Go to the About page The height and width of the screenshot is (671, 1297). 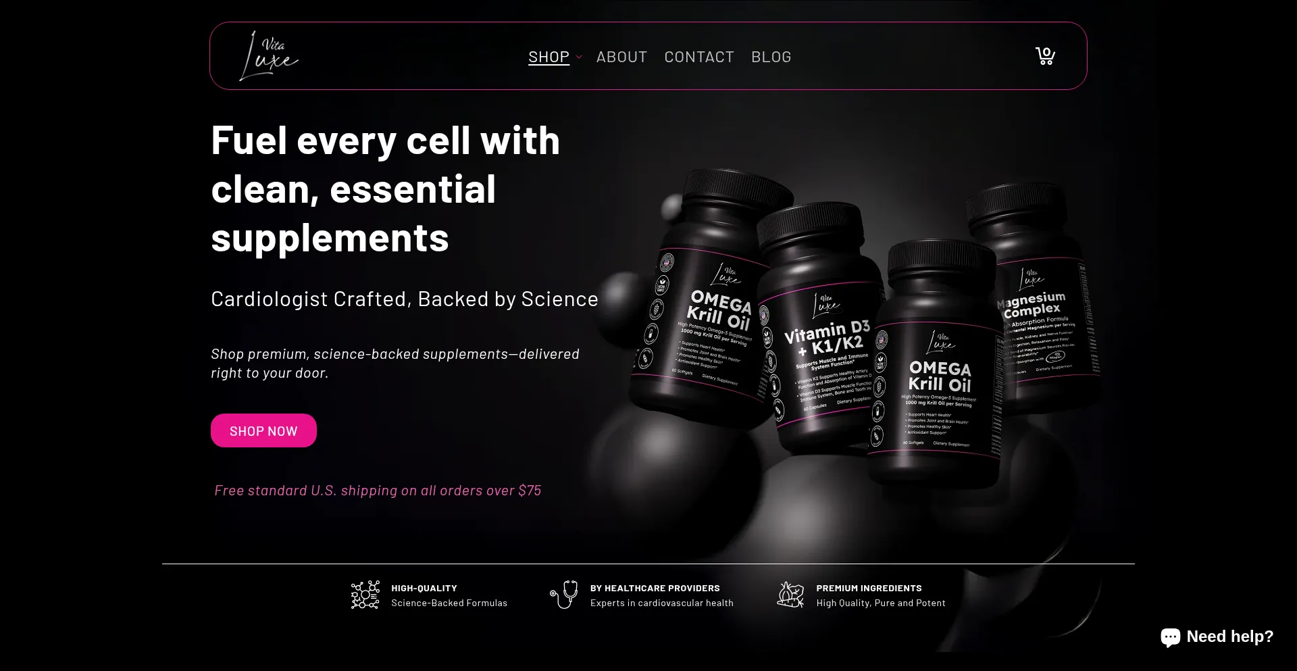(621, 57)
